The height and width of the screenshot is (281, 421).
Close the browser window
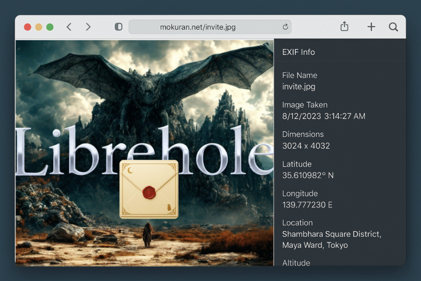click(28, 27)
